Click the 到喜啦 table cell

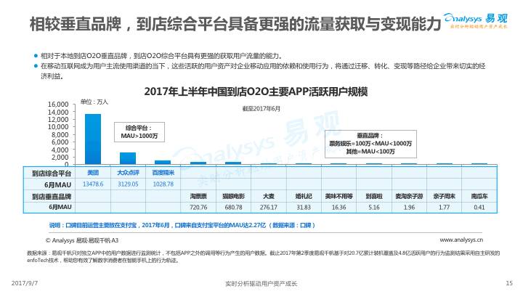point(374,196)
